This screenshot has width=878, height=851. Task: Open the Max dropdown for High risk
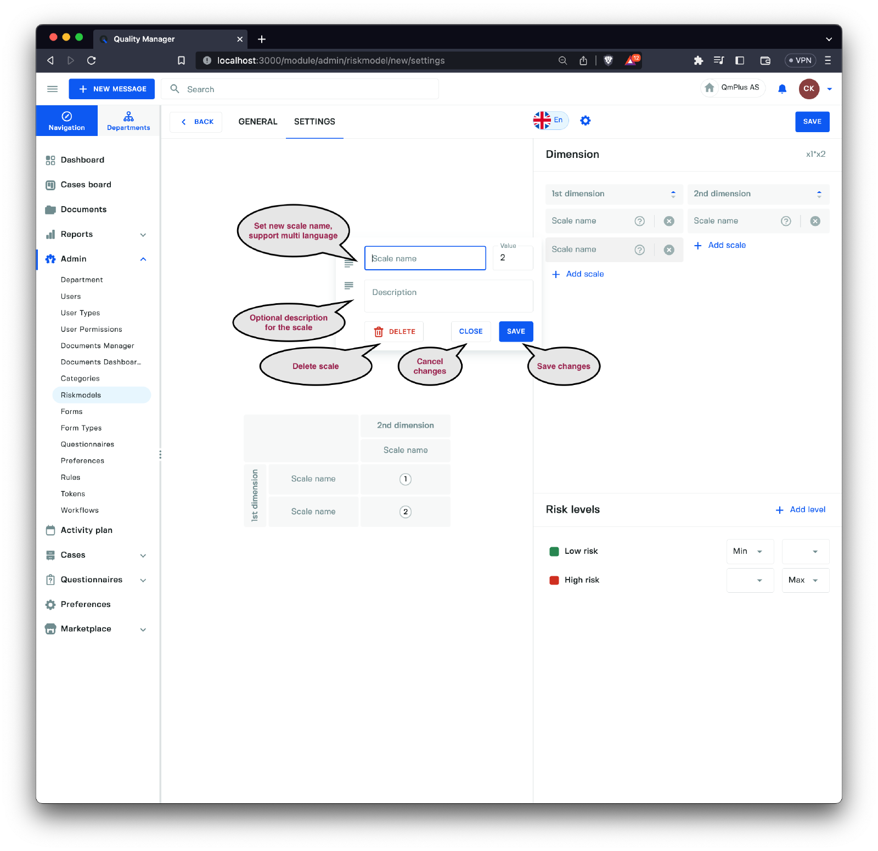point(804,580)
